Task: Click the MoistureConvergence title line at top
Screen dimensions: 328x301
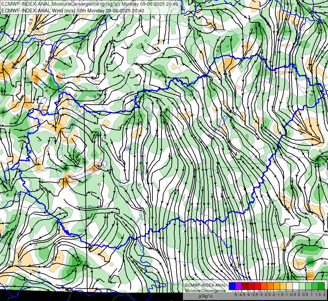Action: [90, 4]
